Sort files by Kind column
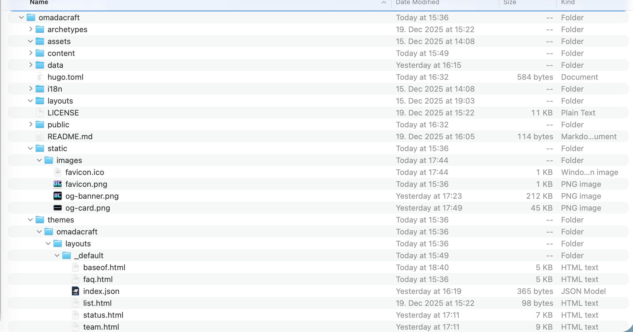 (x=568, y=3)
